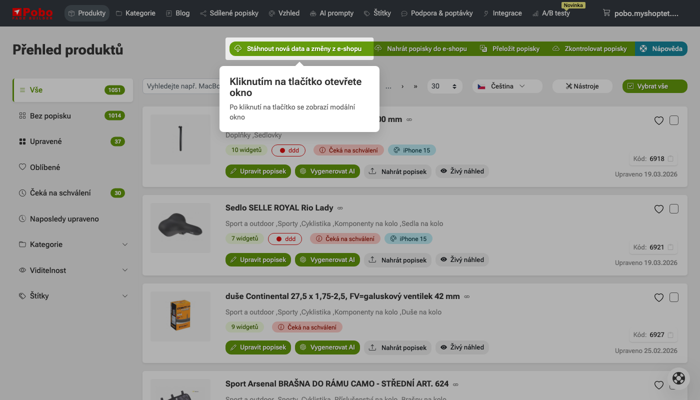700x400 pixels.
Task: Click Upravit popisek for first product
Action: [x=258, y=171]
